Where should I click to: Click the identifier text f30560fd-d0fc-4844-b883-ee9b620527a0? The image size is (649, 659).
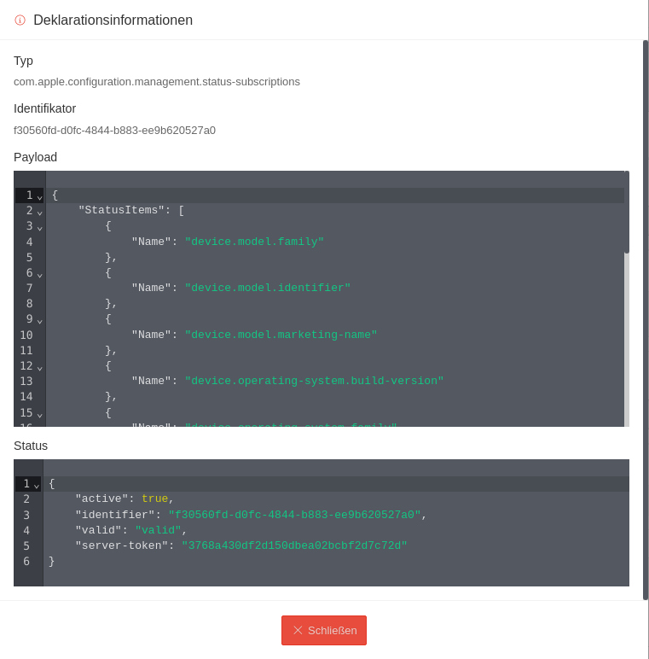pyautogui.click(x=114, y=131)
